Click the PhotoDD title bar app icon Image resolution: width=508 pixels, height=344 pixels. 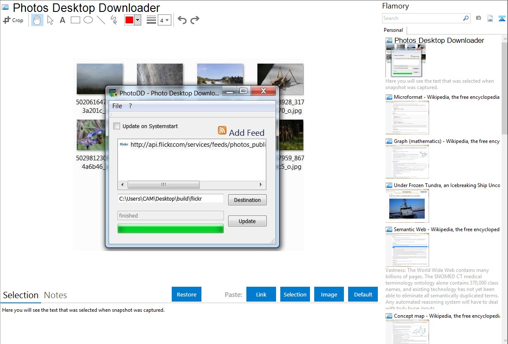(x=113, y=93)
